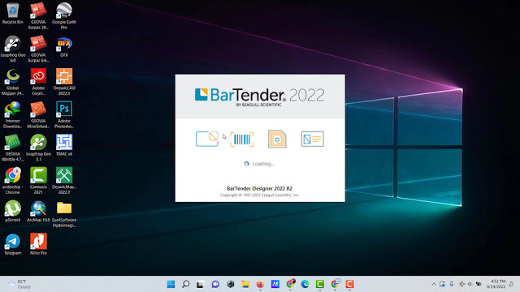
Task: Open the TMAC v6 desktop shortcut
Action: click(64, 145)
